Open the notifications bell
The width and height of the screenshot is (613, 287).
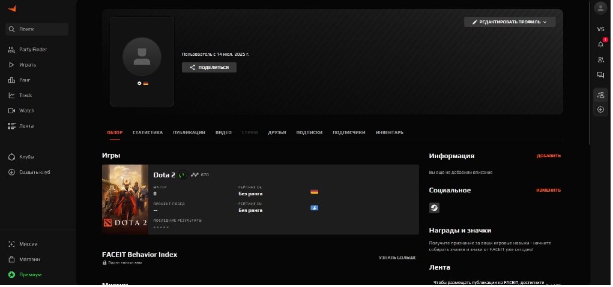point(600,44)
